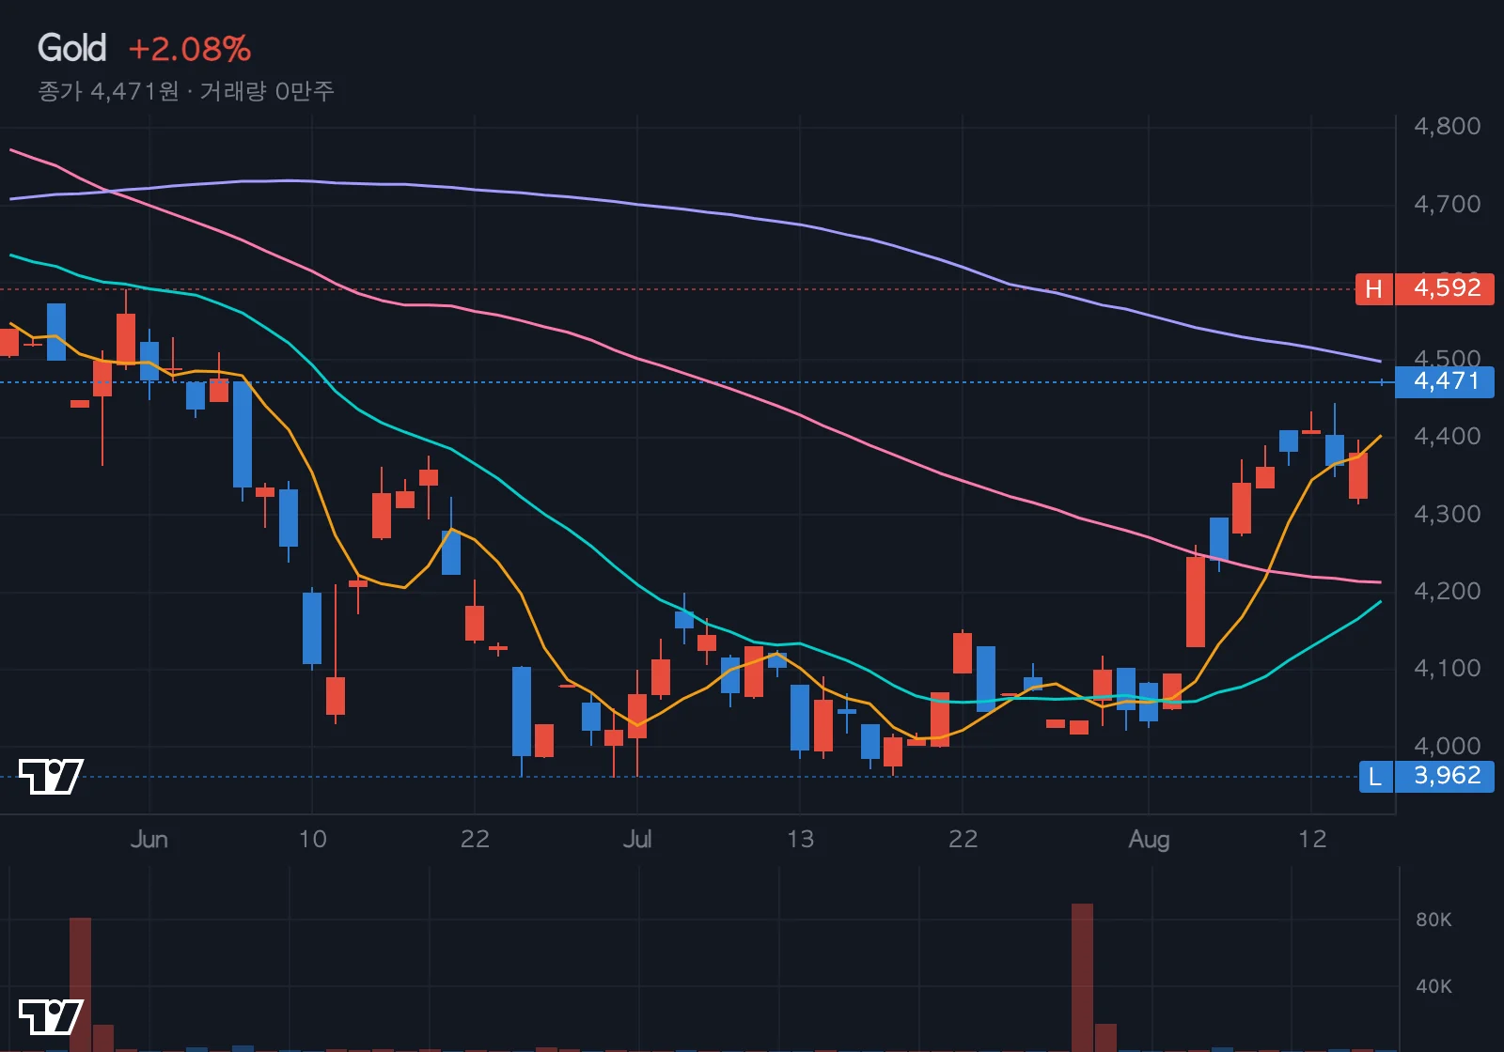Click the red H high-price marker badge
This screenshot has height=1052, width=1504.
[1373, 289]
